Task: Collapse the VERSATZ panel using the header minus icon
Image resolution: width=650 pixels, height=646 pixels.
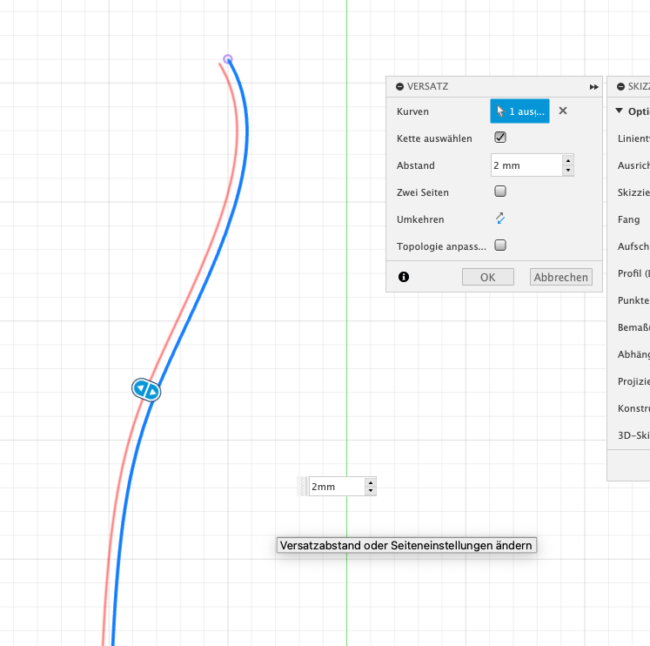Action: point(399,87)
